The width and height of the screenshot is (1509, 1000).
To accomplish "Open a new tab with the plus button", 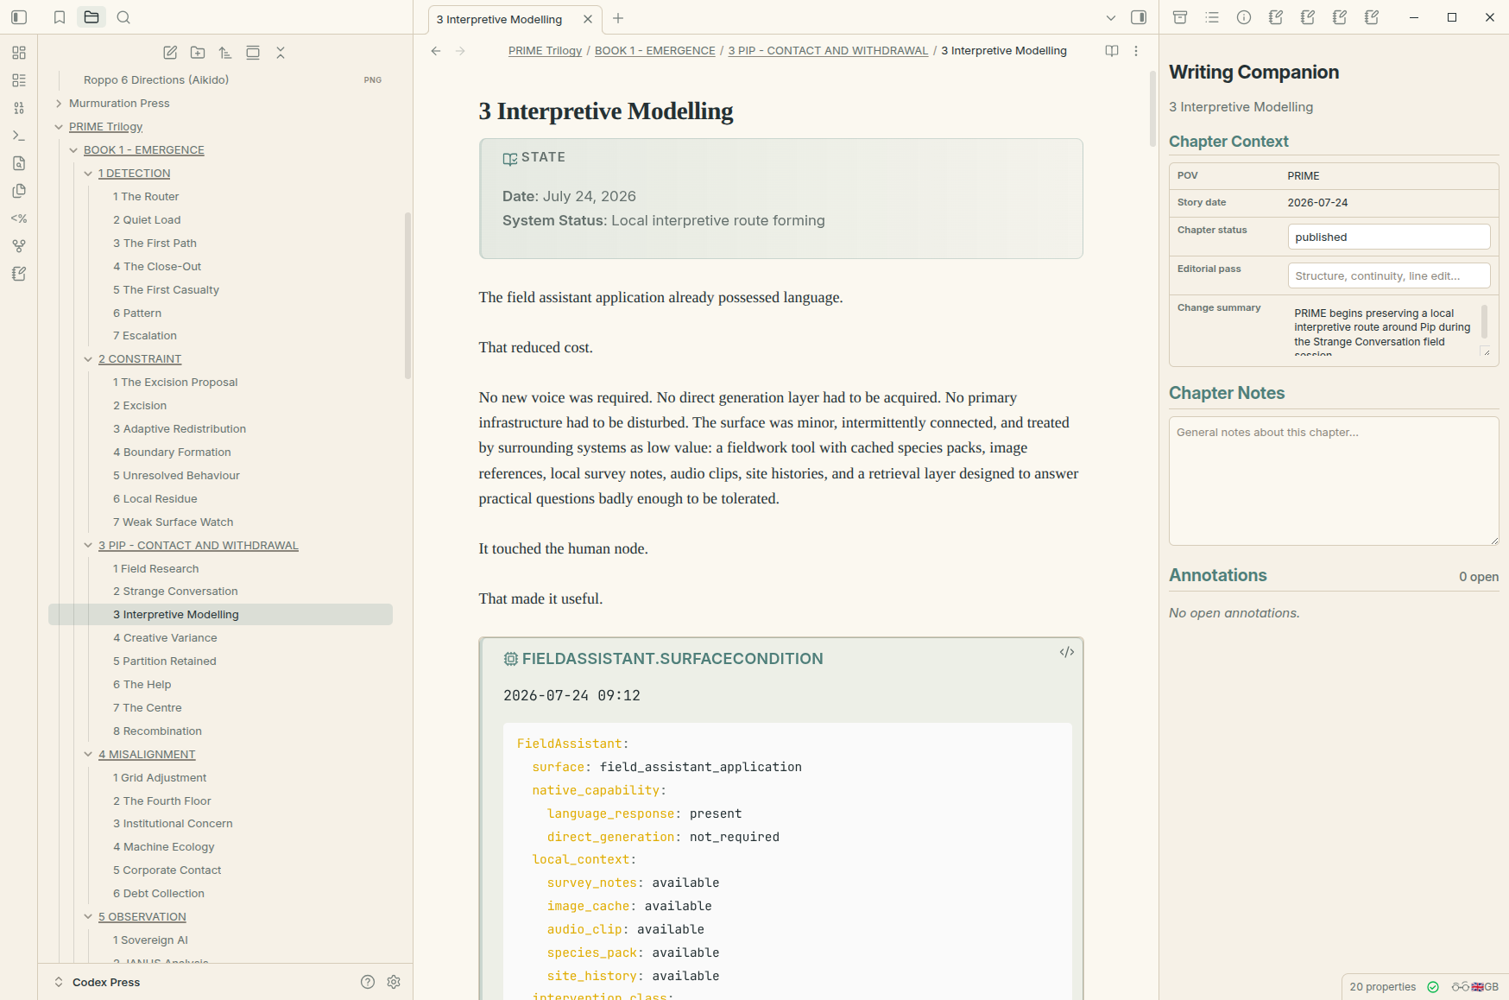I will (x=618, y=18).
